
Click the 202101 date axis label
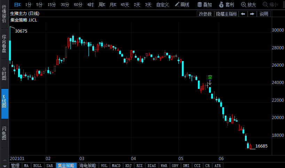17,159
